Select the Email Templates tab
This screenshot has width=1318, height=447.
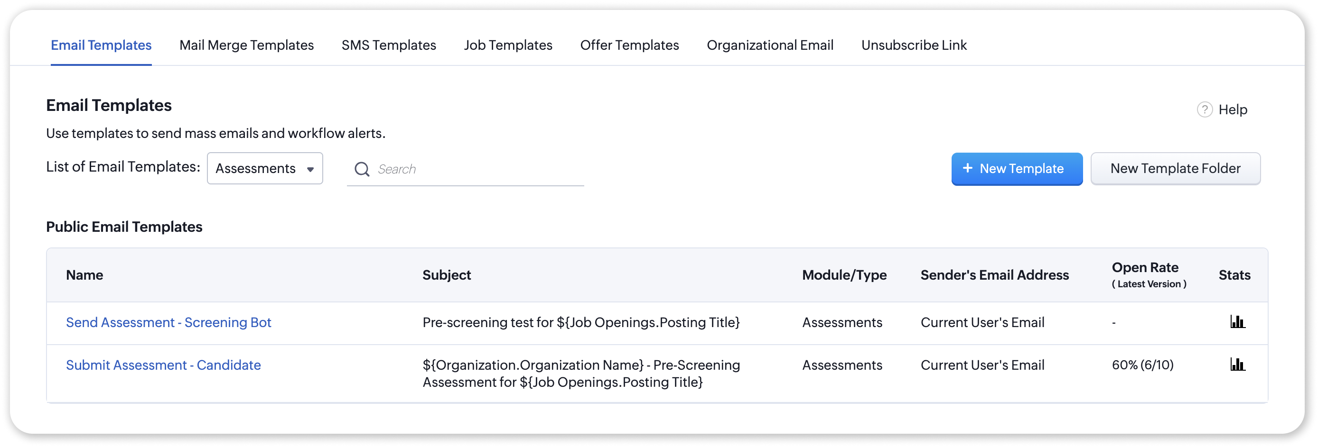[101, 46]
